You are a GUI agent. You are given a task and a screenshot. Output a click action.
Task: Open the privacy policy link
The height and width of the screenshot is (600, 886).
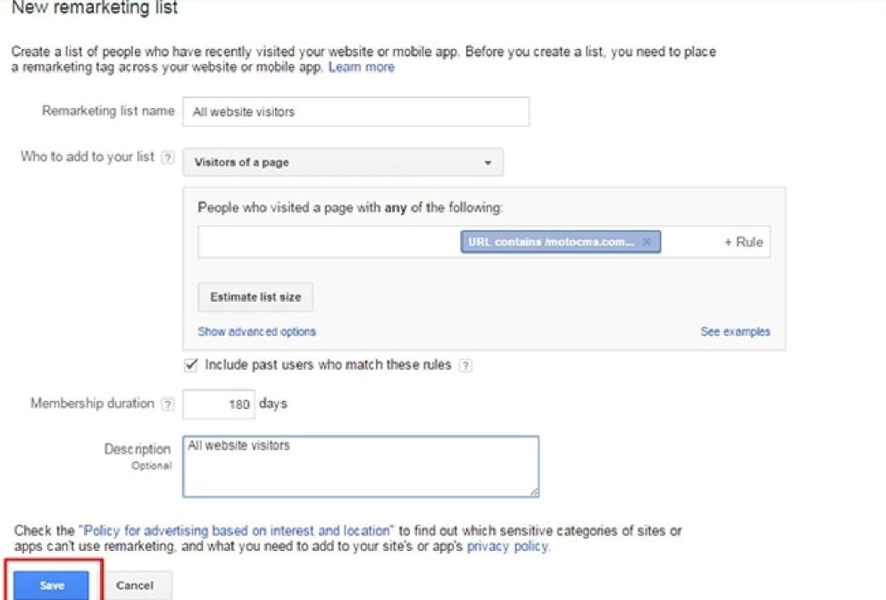coord(507,546)
